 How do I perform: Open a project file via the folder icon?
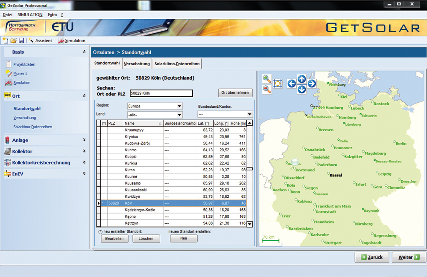pos(13,41)
